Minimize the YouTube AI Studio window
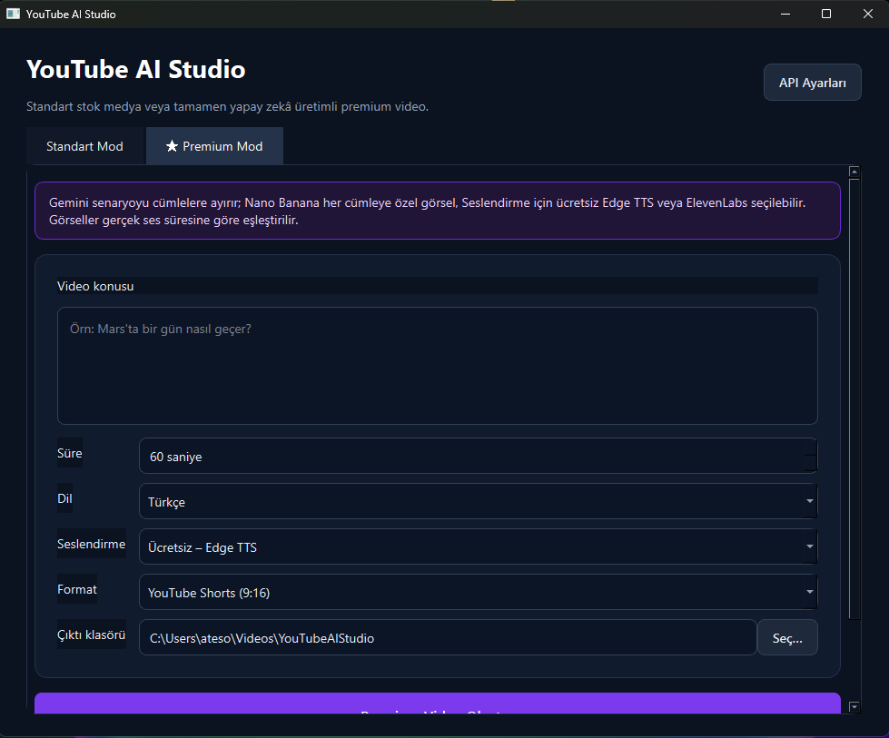Screen dimensions: 889x738 785,15
